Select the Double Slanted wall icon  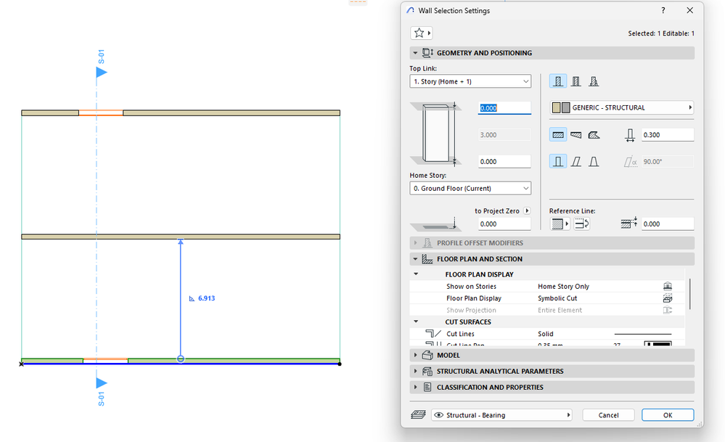pyautogui.click(x=594, y=161)
